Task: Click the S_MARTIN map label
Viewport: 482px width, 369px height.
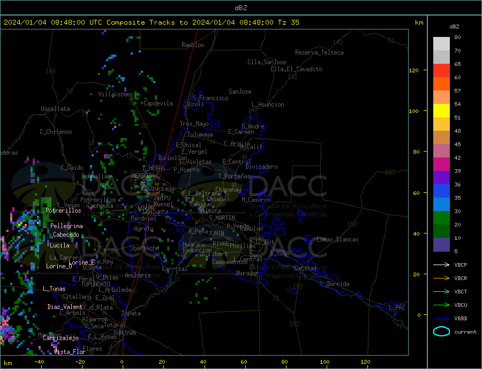Action: tap(222, 218)
